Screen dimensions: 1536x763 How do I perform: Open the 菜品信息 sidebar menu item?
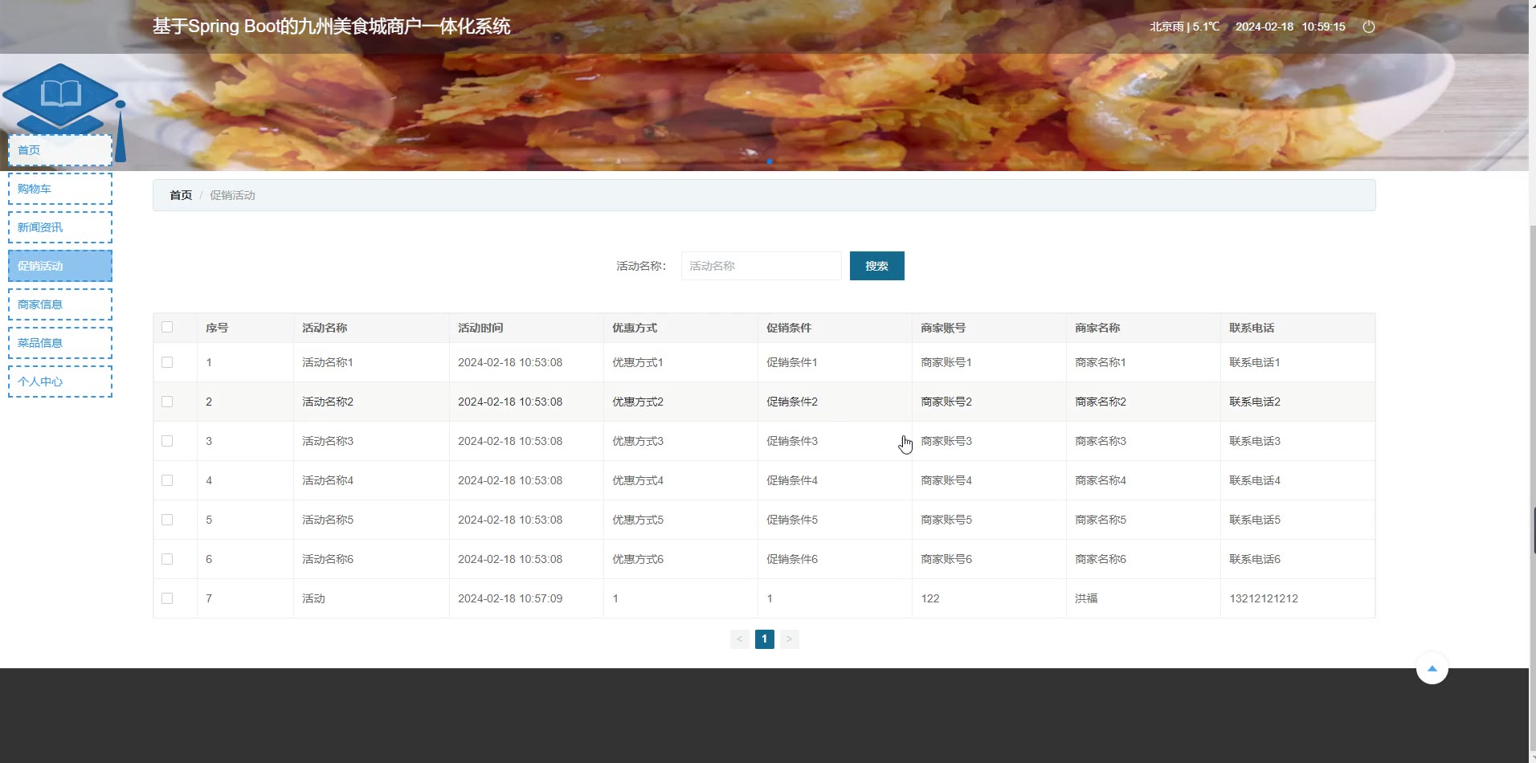60,343
